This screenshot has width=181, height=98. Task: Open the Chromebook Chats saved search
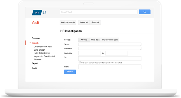(43, 47)
